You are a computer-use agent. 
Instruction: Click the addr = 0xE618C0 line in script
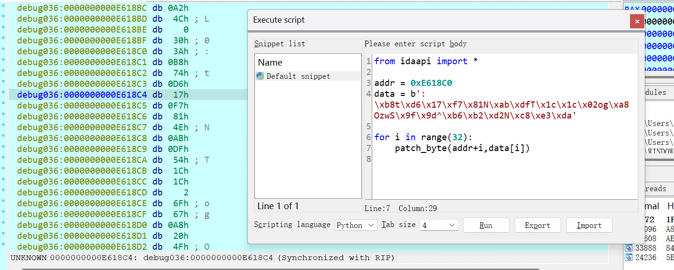pyautogui.click(x=413, y=83)
